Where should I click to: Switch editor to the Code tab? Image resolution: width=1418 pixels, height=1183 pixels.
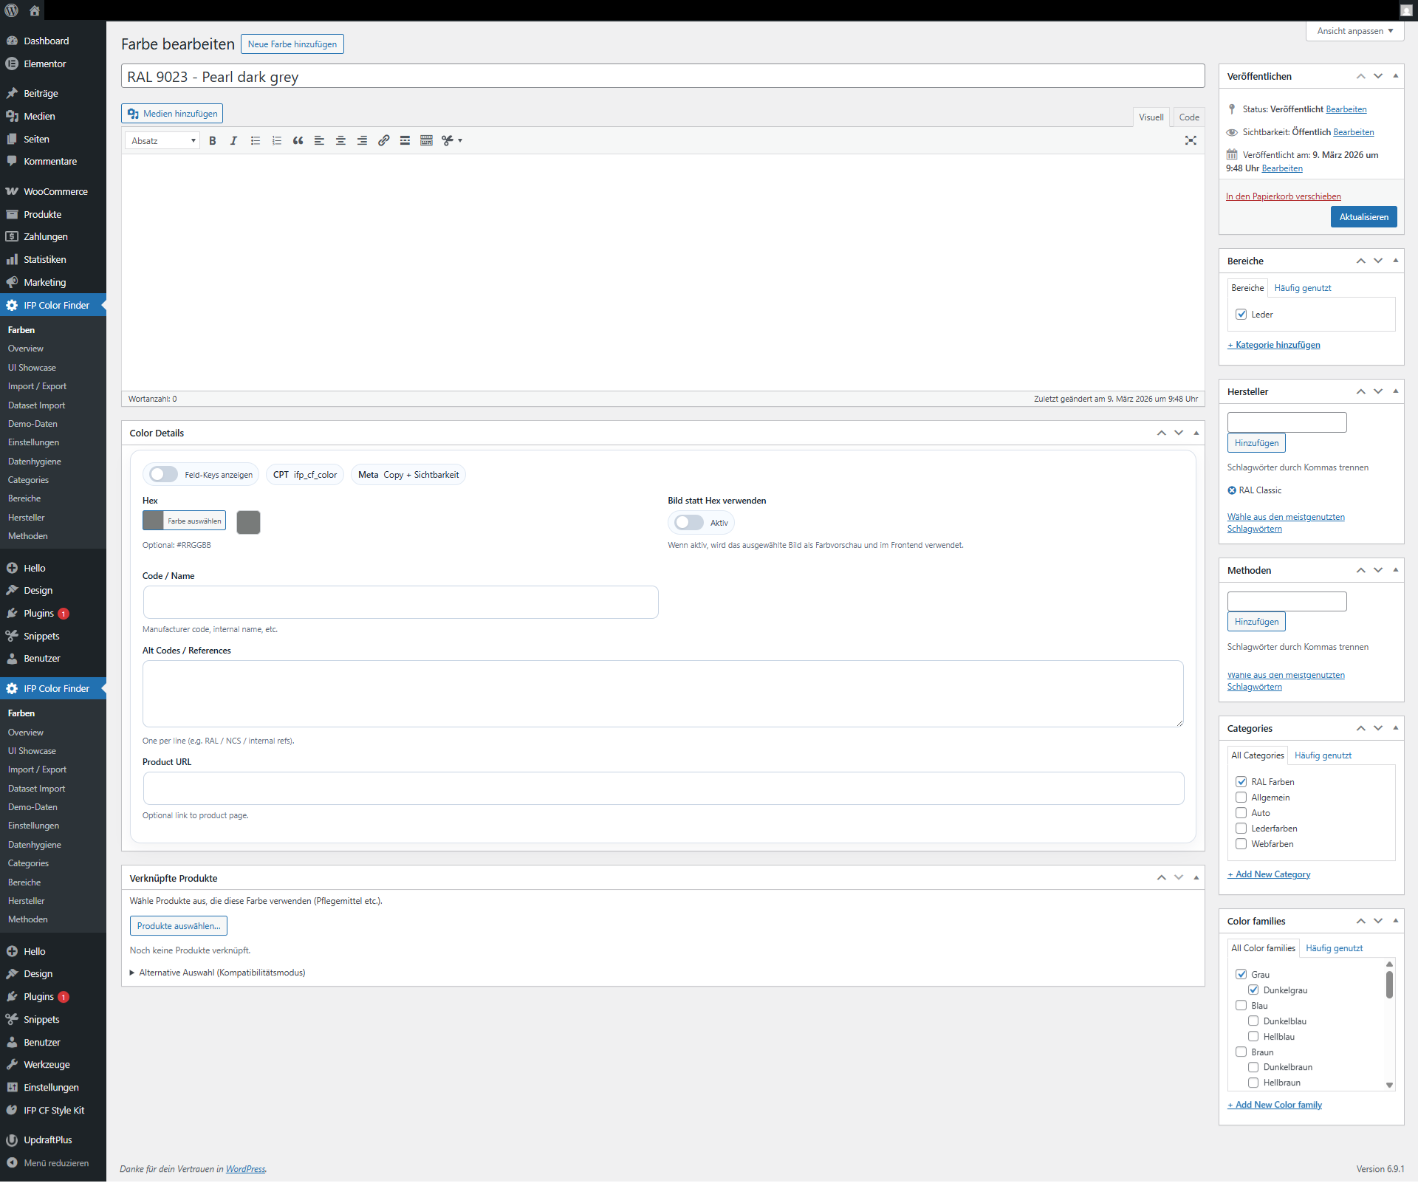[x=1188, y=117]
